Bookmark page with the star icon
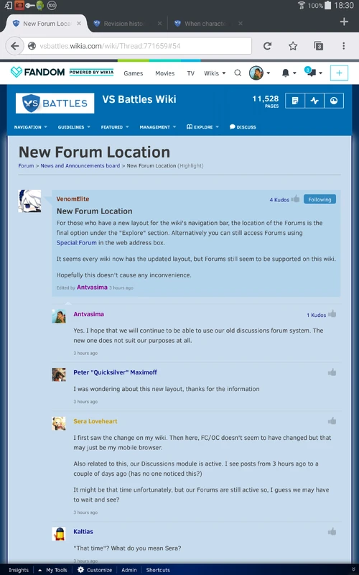This screenshot has width=359, height=575. click(x=293, y=46)
